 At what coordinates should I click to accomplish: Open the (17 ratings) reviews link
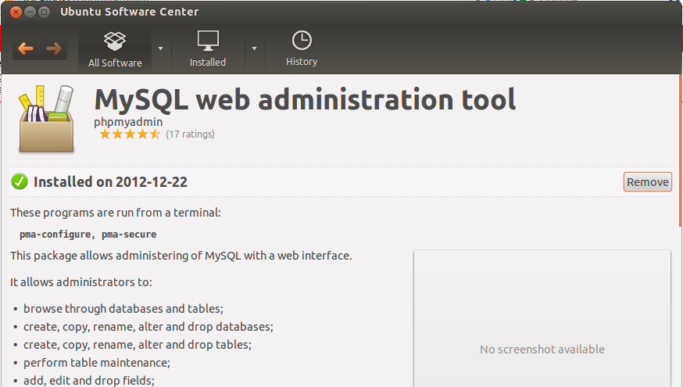click(190, 134)
